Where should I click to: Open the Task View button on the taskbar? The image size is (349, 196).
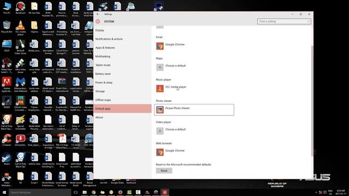pos(76,192)
